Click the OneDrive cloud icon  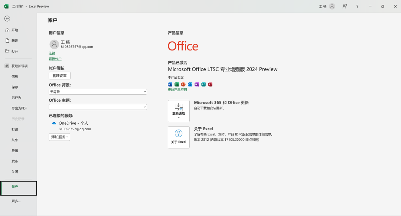(x=54, y=123)
